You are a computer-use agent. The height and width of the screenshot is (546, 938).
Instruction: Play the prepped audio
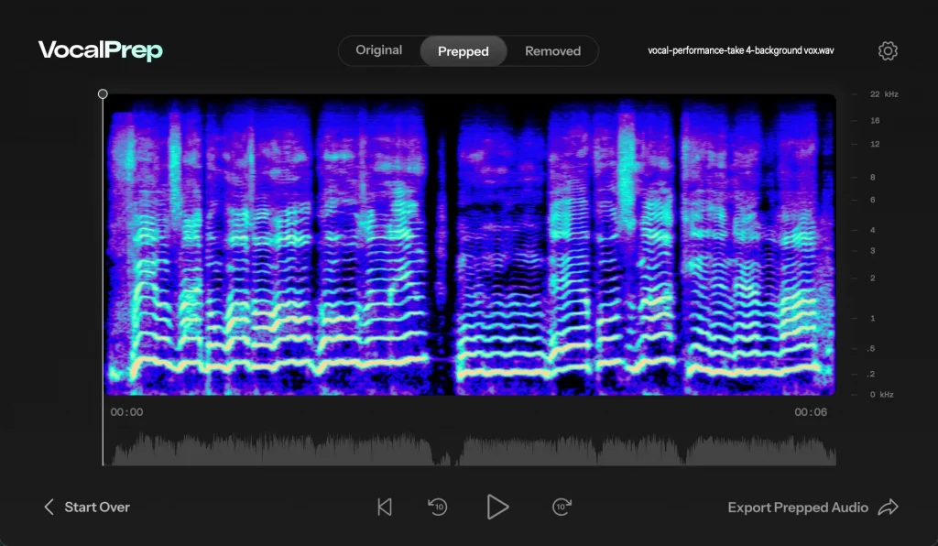(498, 507)
